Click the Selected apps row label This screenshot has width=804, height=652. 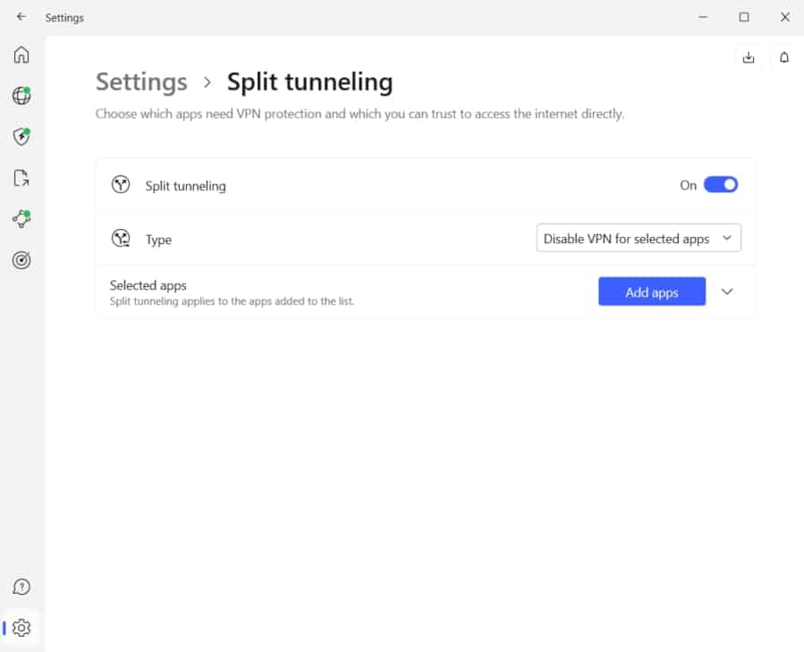coord(148,285)
